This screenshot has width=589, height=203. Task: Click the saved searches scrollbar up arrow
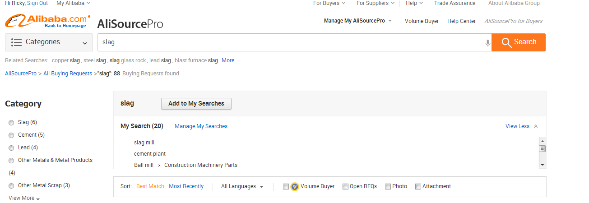[543, 141]
